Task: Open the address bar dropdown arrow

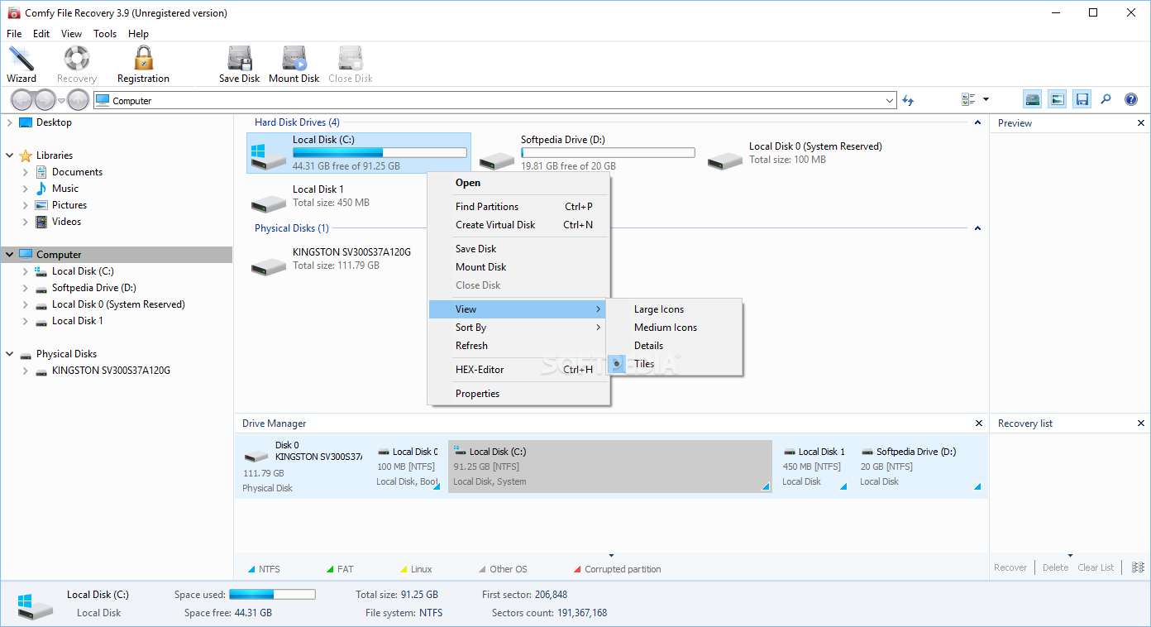Action: pyautogui.click(x=890, y=101)
